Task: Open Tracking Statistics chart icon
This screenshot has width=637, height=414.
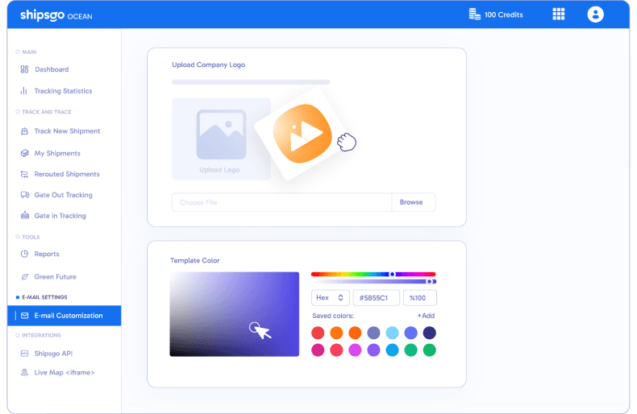Action: (24, 91)
